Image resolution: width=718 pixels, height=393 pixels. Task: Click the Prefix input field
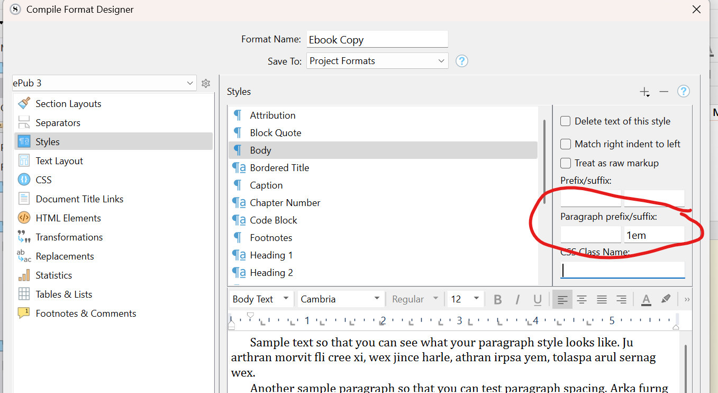590,199
